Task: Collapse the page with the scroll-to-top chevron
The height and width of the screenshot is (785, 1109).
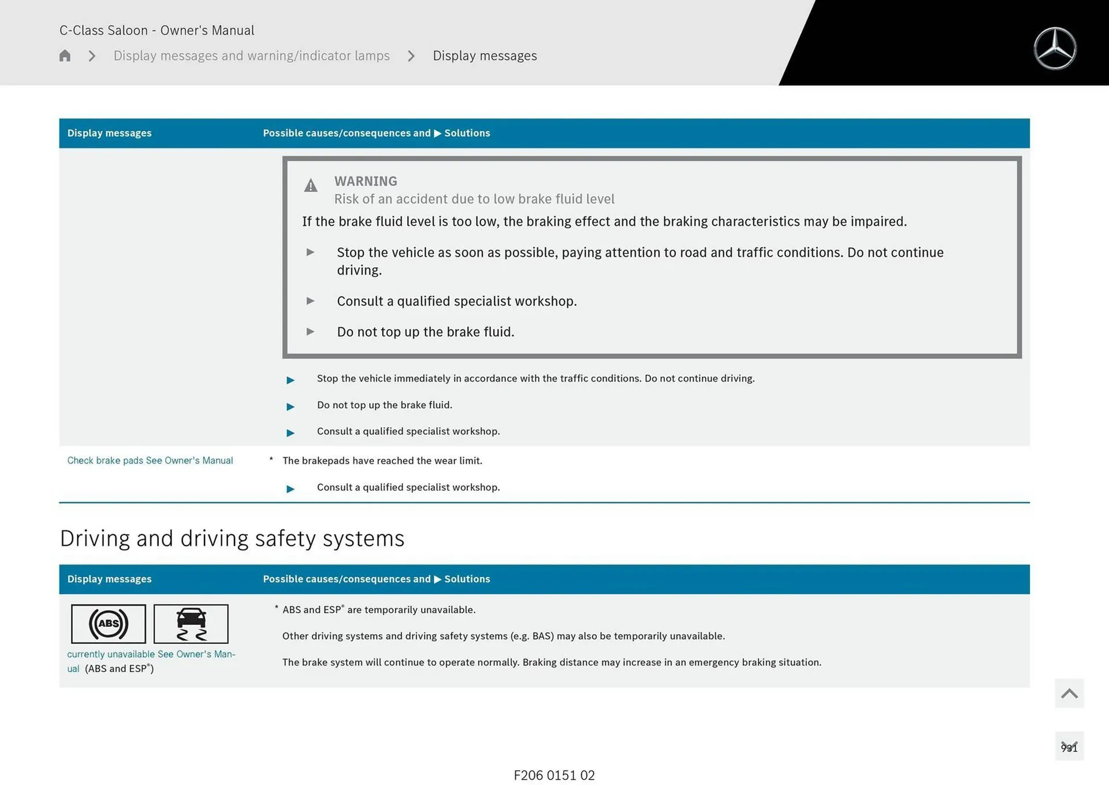Action: [1069, 693]
